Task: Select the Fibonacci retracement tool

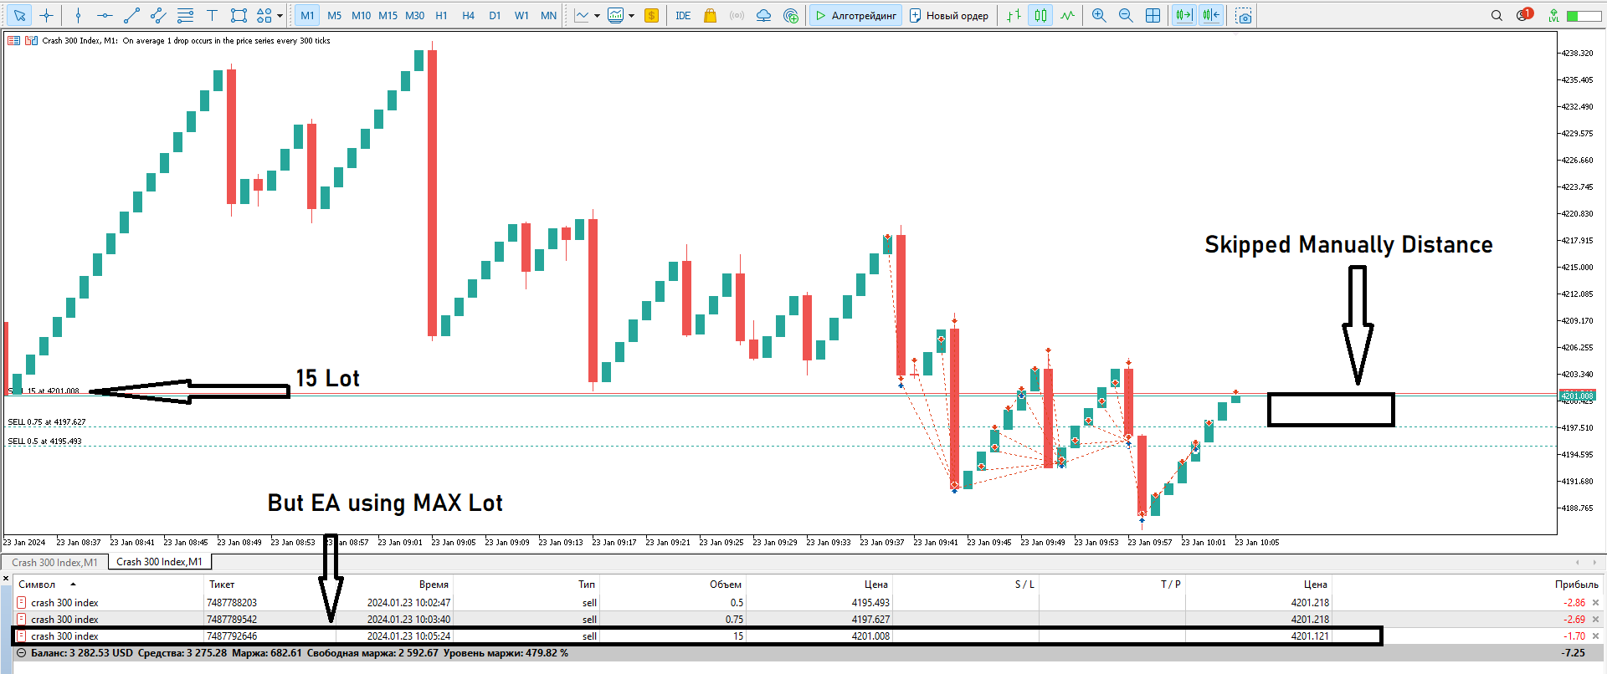Action: tap(185, 15)
